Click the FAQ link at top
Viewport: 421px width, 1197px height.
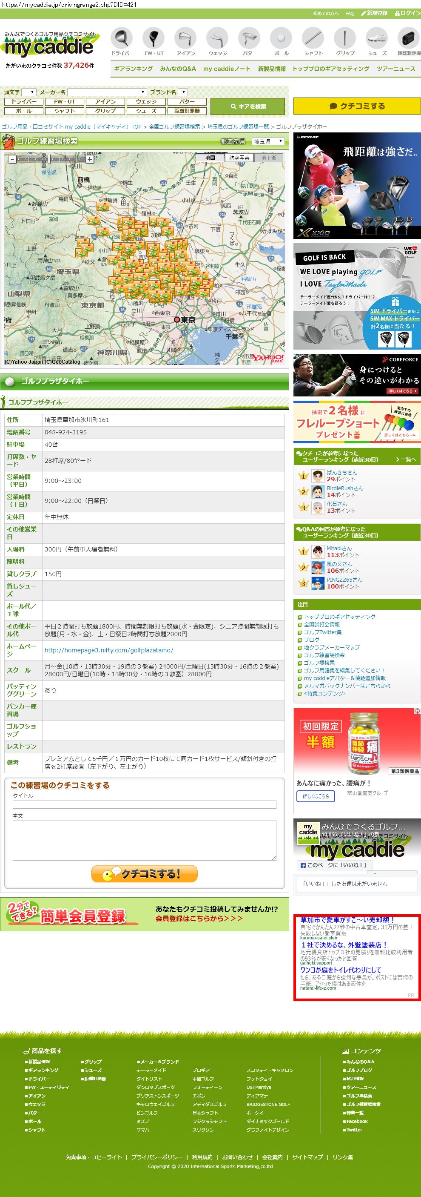coord(350,14)
